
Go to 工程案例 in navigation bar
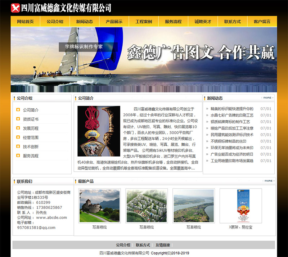[x=144, y=22]
